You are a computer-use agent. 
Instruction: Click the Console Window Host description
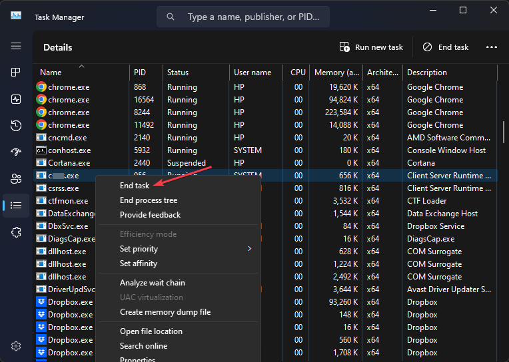(446, 150)
